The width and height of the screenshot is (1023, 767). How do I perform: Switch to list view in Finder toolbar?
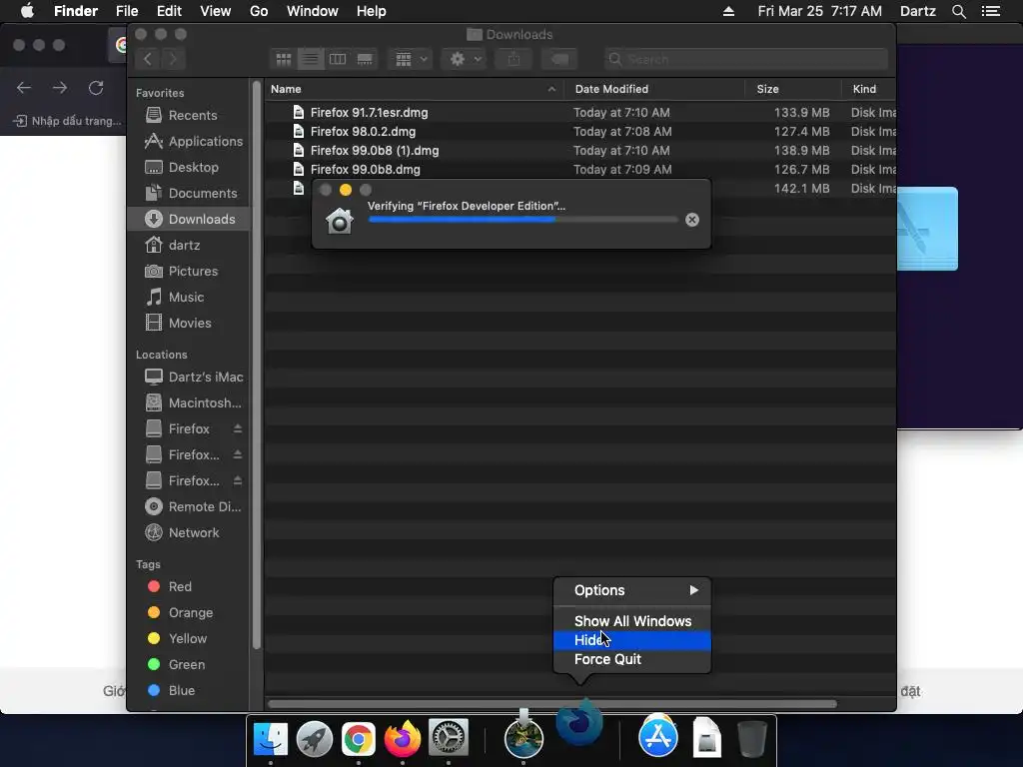[311, 59]
